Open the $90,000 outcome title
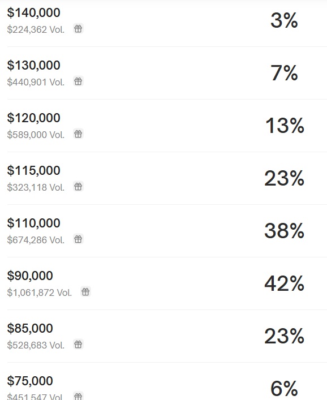 (x=30, y=276)
